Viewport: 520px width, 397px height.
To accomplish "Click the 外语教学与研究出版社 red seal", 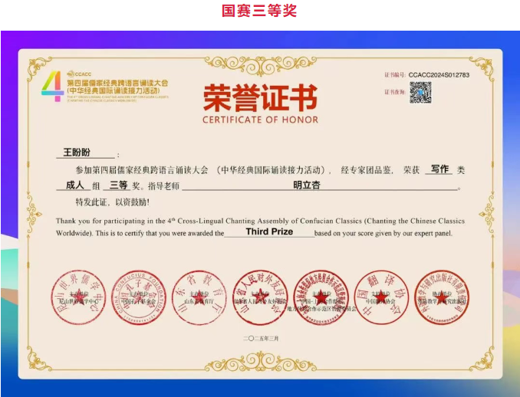I will pyautogui.click(x=442, y=297).
